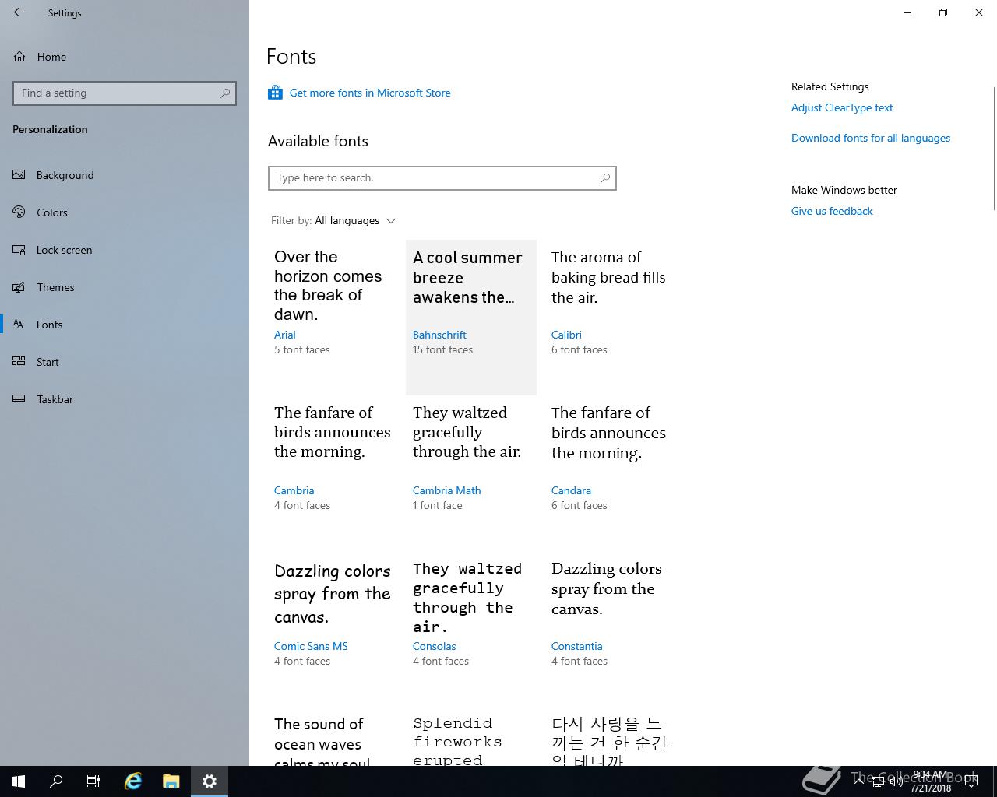Click the Find a setting field

click(x=125, y=93)
